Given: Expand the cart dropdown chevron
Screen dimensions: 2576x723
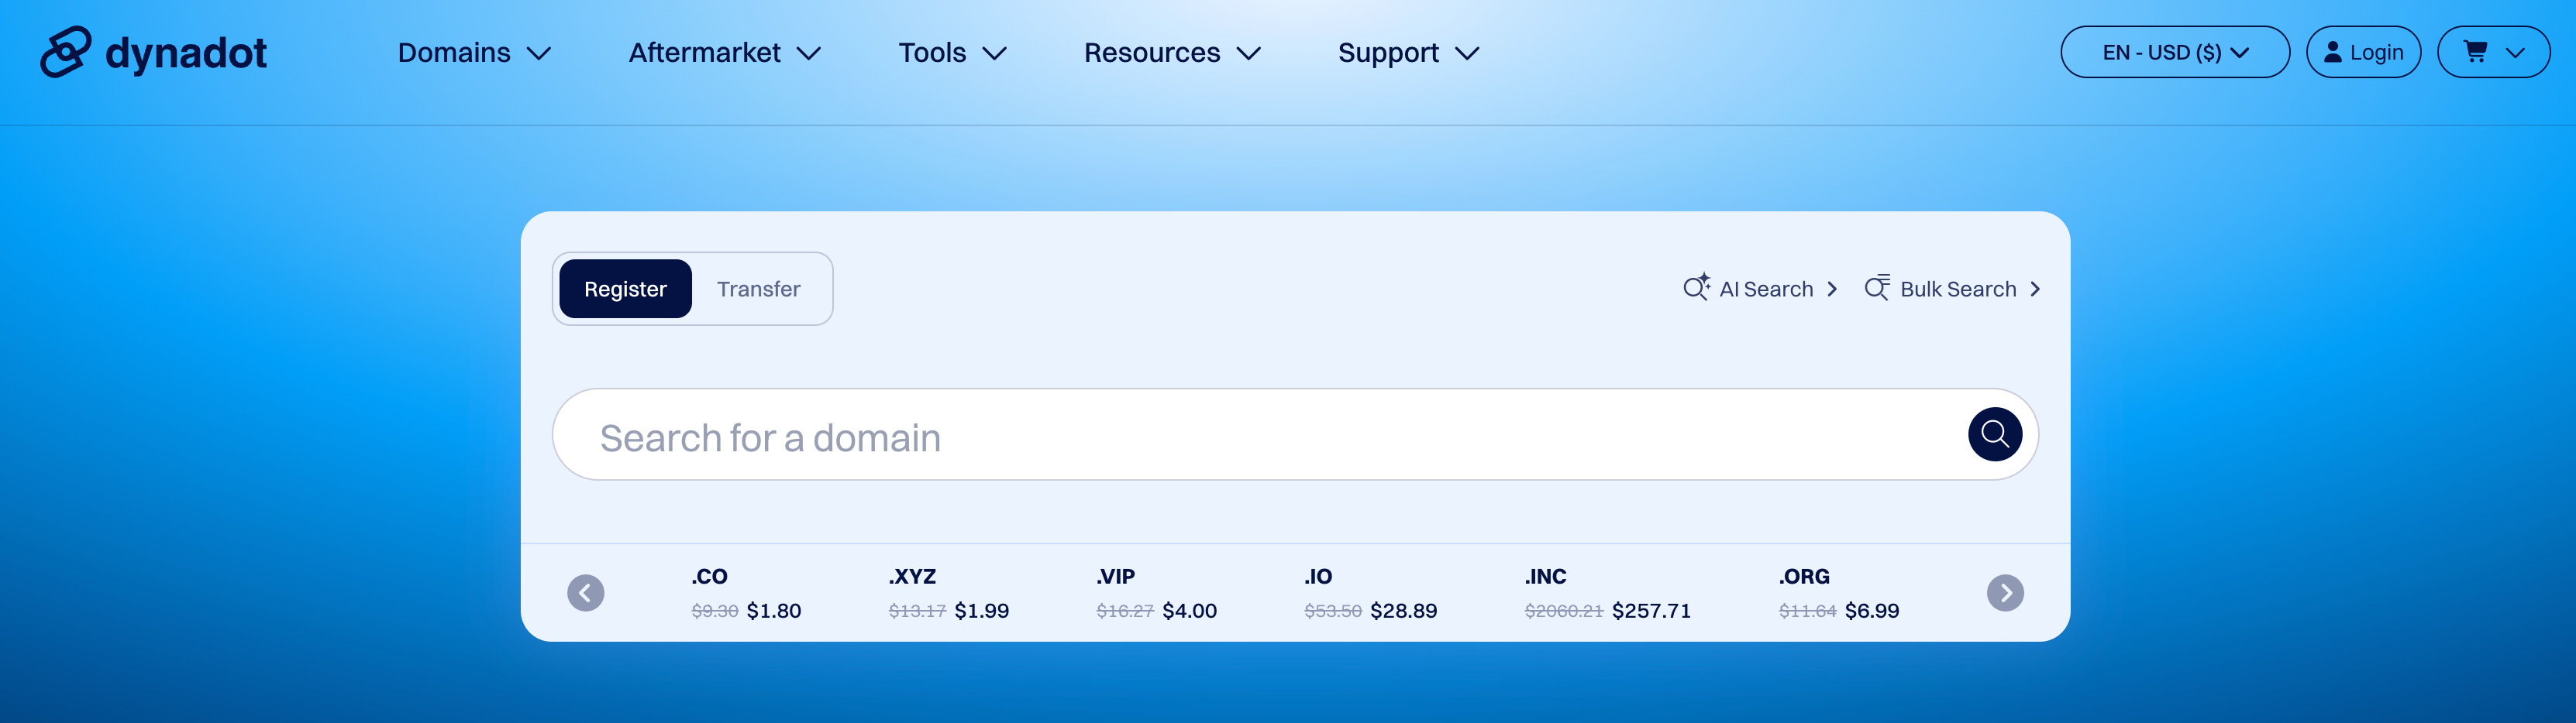Looking at the screenshot, I should point(2514,54).
